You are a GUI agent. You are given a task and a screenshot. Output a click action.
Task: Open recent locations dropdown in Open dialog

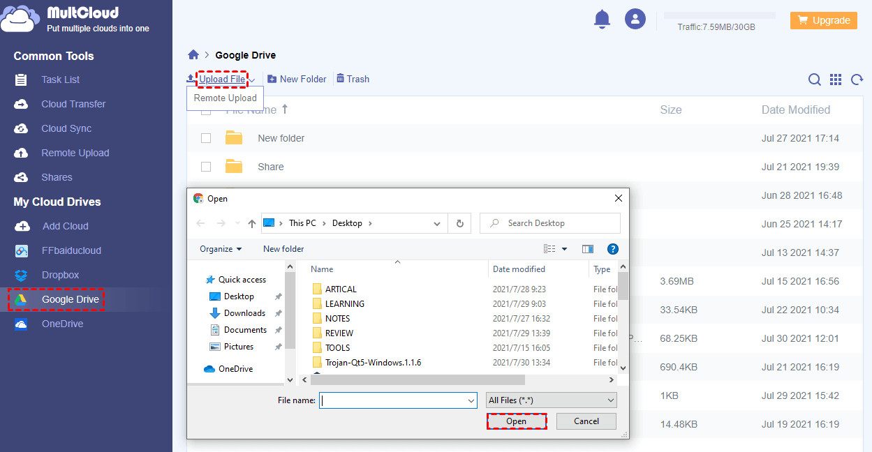[237, 224]
